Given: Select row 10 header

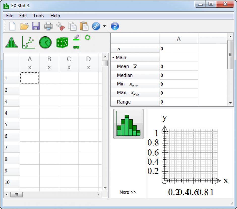Looking at the screenshot, I should coord(12,182).
